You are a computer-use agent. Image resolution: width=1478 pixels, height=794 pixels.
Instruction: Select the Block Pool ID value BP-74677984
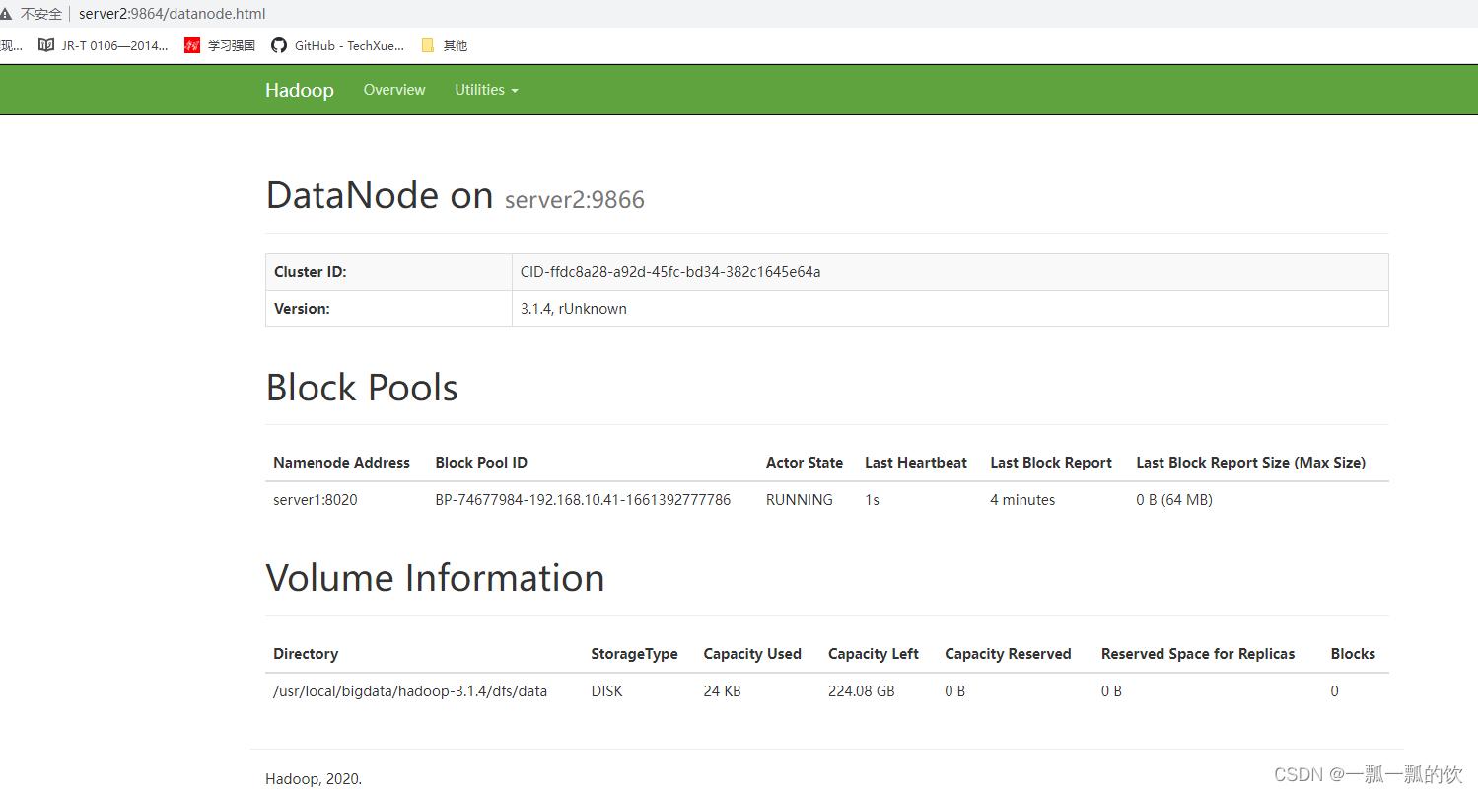[x=583, y=500]
